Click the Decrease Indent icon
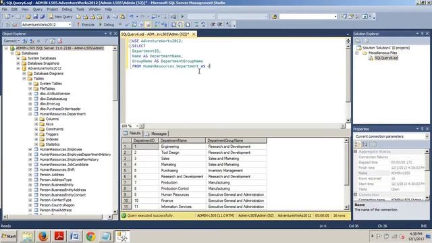Image resolution: width=432 pixels, height=243 pixels. coord(213,24)
